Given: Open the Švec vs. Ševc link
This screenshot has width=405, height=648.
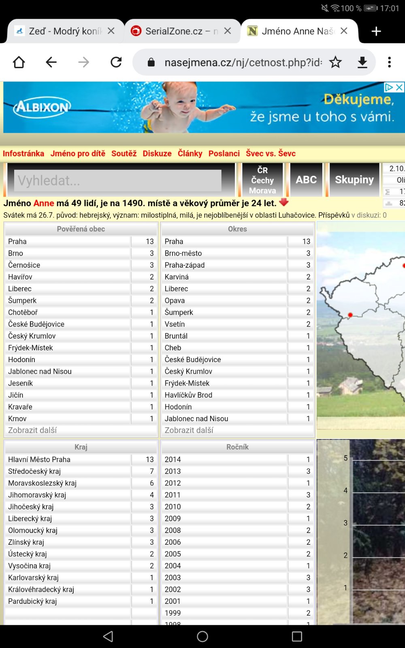Looking at the screenshot, I should [271, 153].
